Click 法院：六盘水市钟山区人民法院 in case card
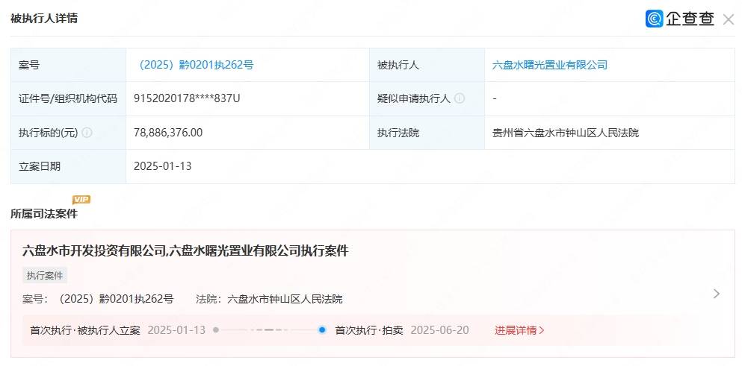The height and width of the screenshot is (366, 742). (x=269, y=299)
